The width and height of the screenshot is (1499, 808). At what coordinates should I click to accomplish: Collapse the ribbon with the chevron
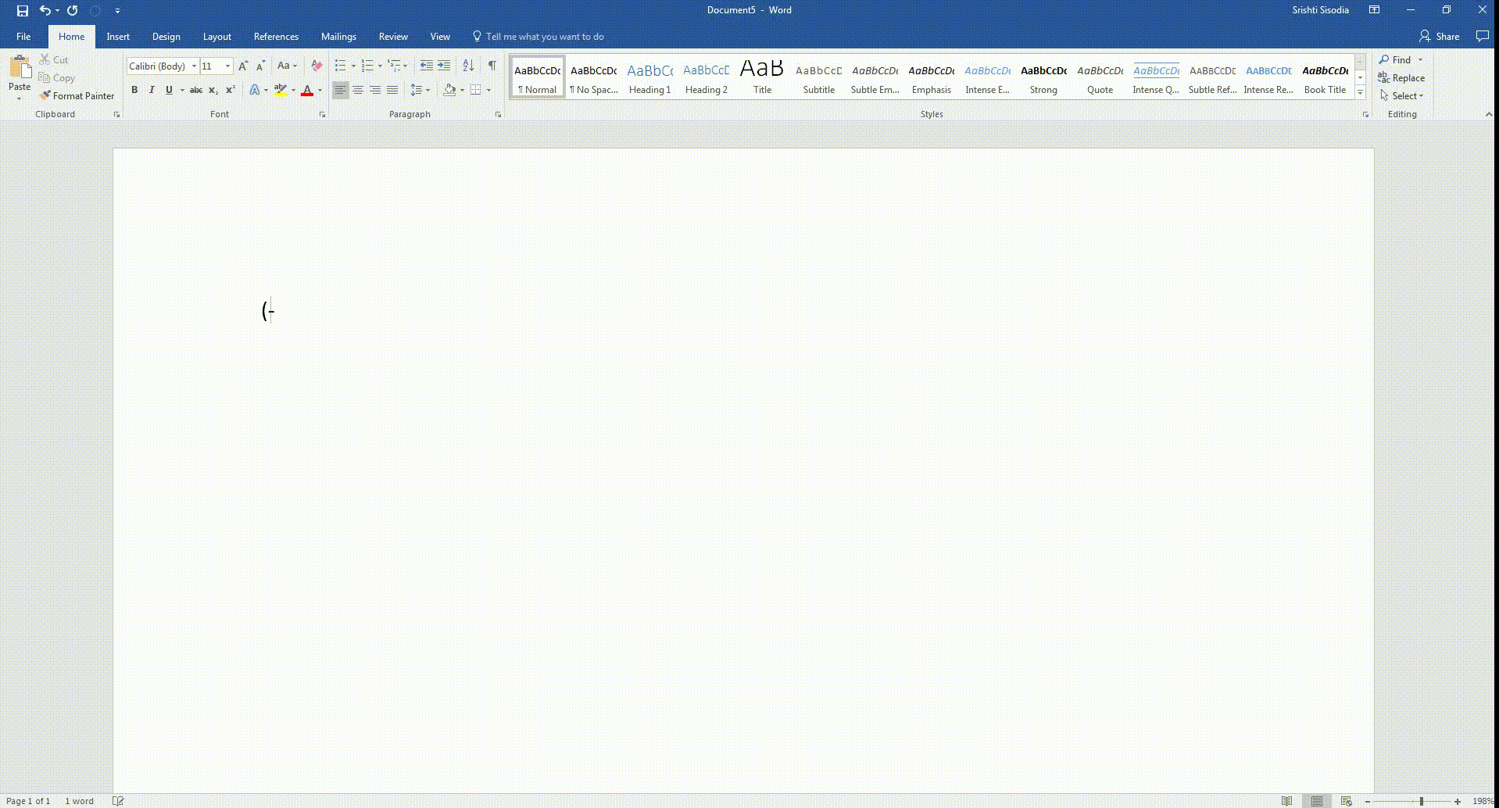tap(1488, 114)
